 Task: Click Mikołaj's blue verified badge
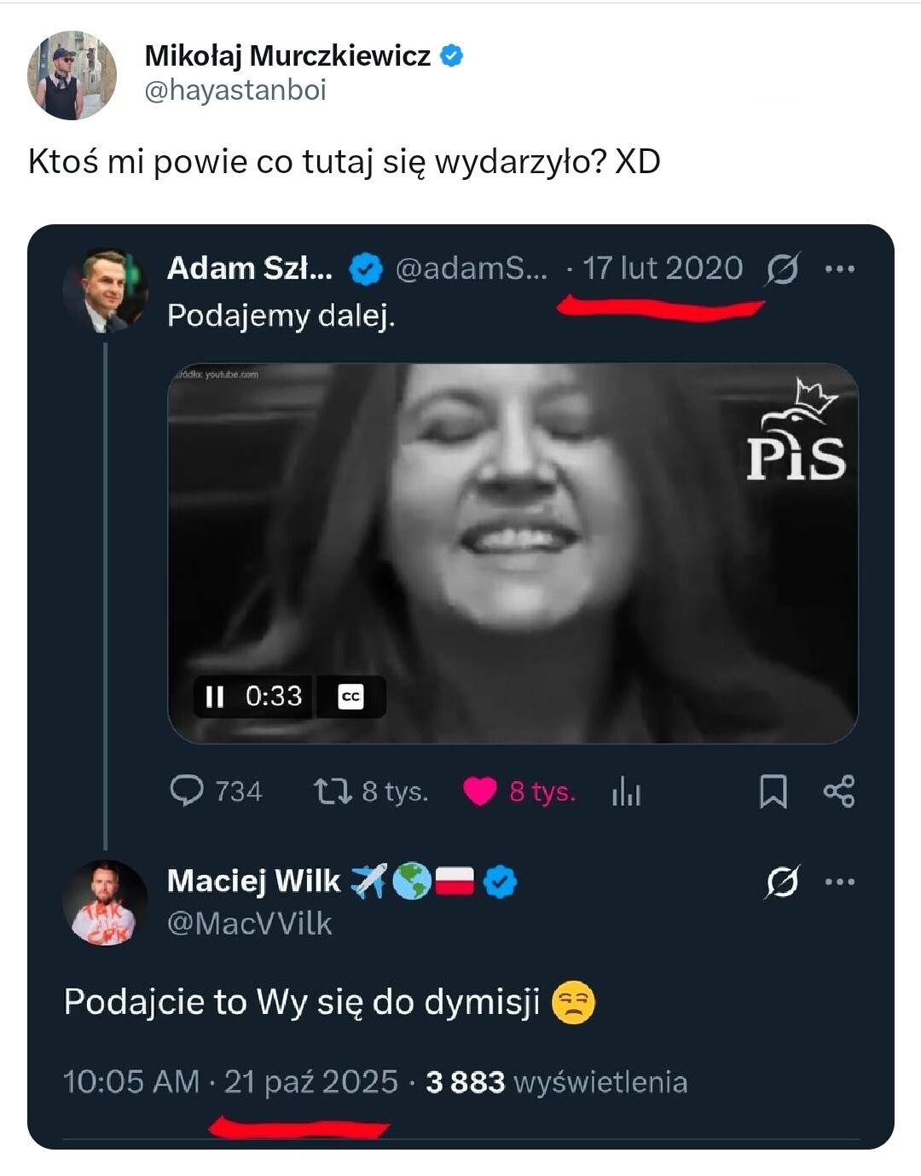[x=451, y=56]
